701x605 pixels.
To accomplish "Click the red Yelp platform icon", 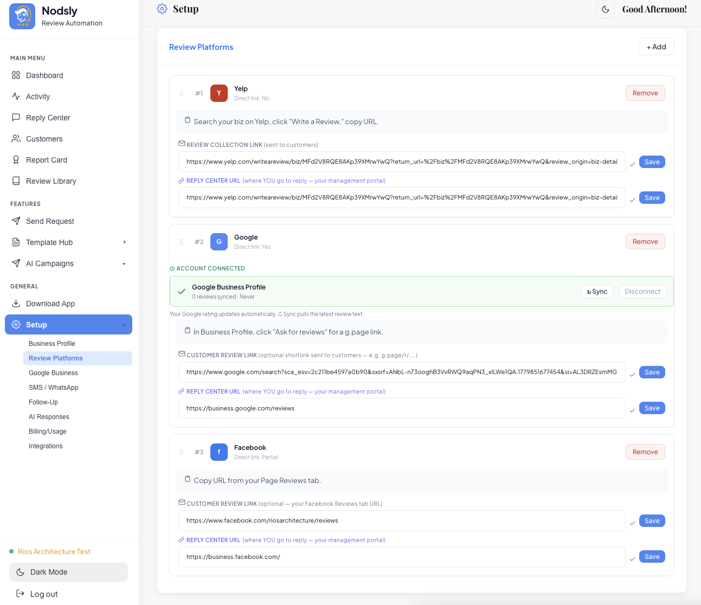I will [219, 93].
